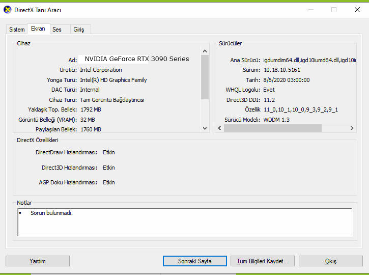Click the Intel Corporation manufacturer value
369x275 pixels.
point(101,70)
